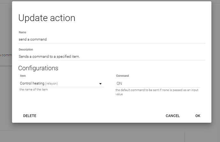Focus the Description text field
Image resolution: width=220 pixels, height=142 pixels.
pos(112,56)
